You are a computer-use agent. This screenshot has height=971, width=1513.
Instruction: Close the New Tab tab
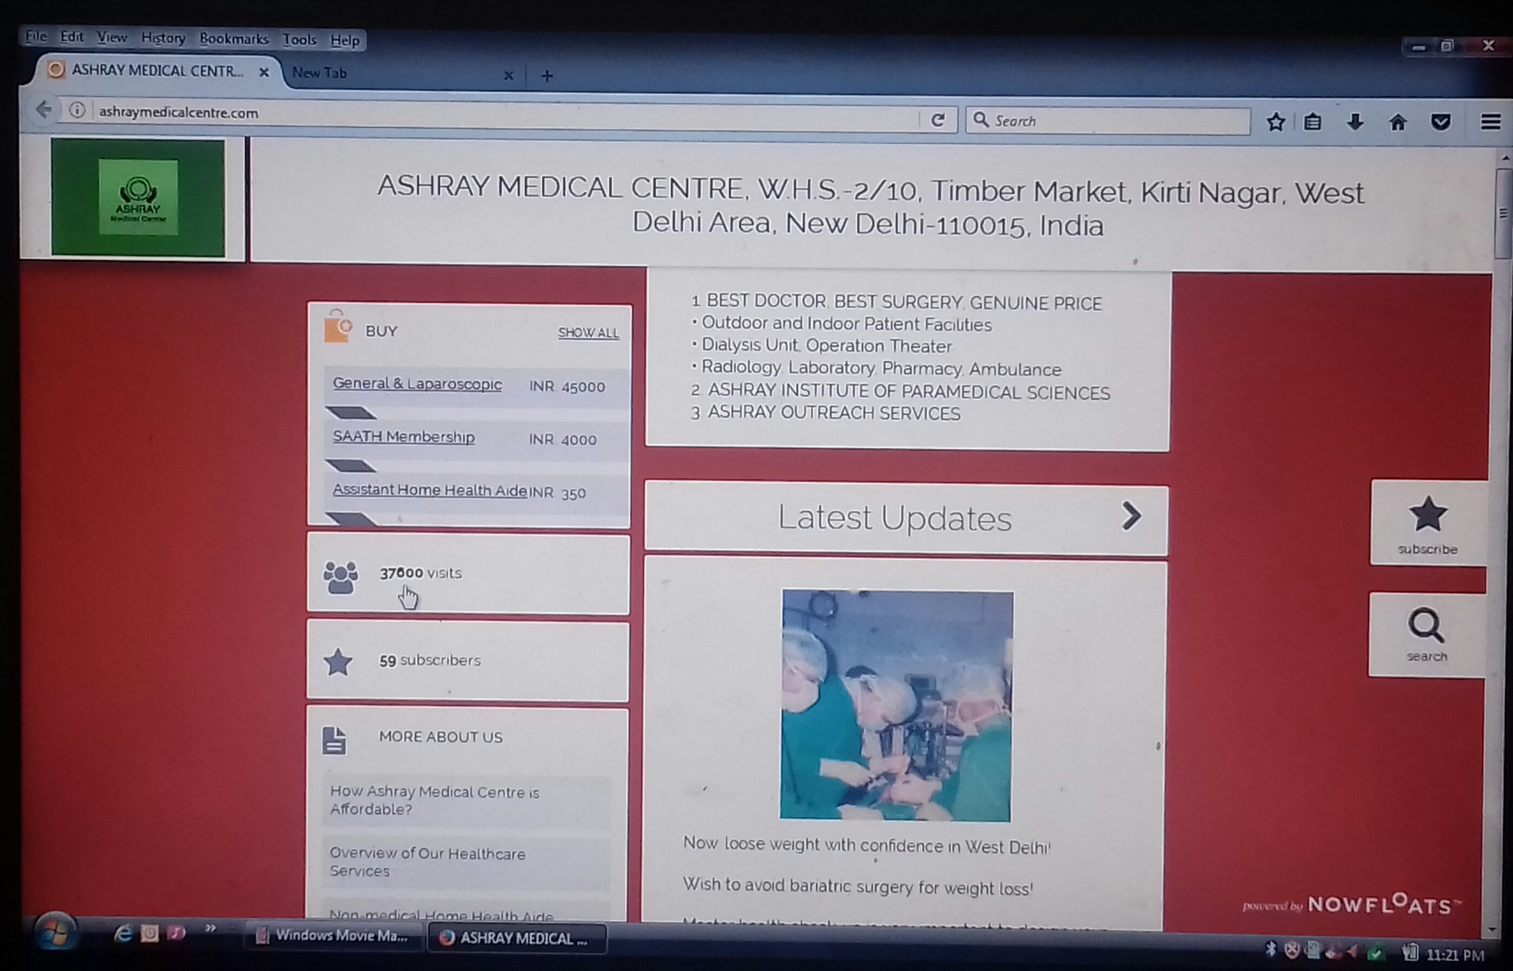click(x=508, y=76)
